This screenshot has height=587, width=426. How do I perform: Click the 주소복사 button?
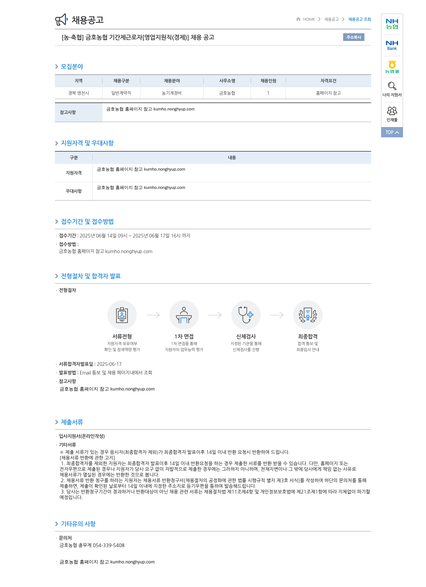click(x=354, y=37)
